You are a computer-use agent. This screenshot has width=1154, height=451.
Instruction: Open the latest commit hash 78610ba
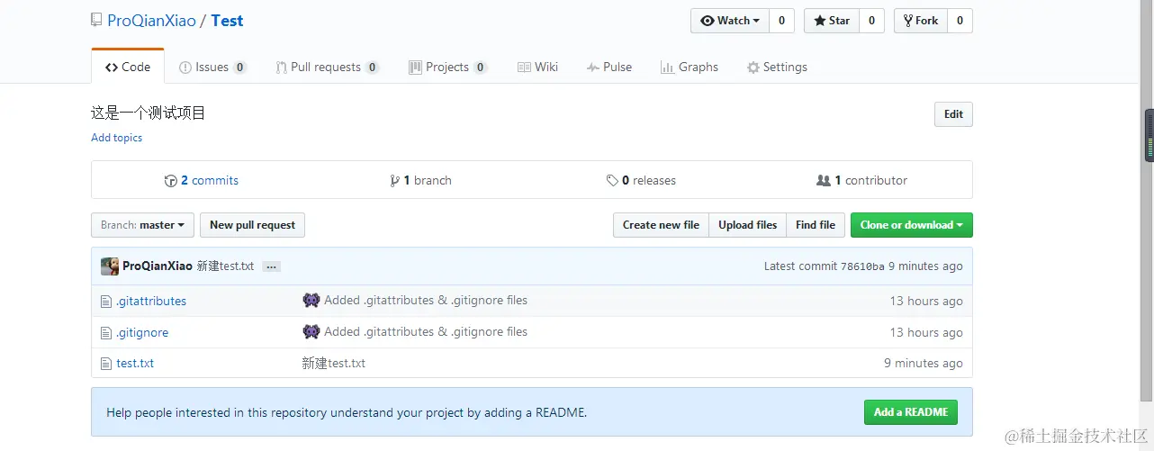coord(862,266)
